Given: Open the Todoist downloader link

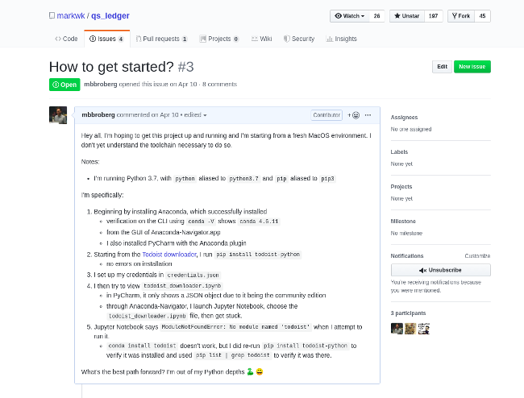Looking at the screenshot, I should pyautogui.click(x=169, y=255).
